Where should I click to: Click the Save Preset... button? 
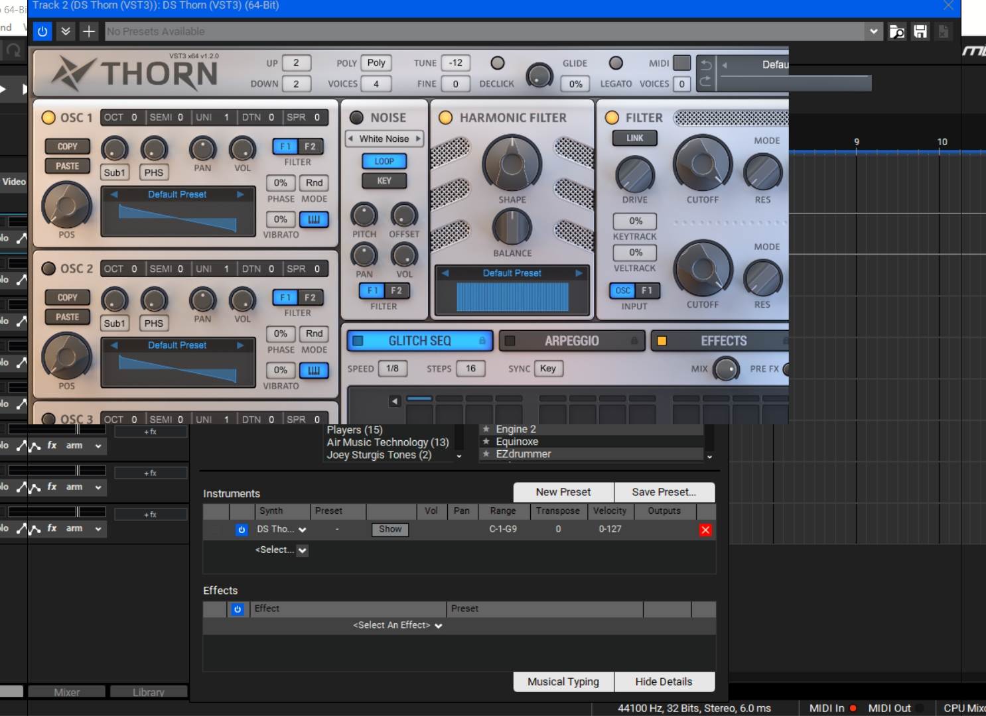pos(664,492)
